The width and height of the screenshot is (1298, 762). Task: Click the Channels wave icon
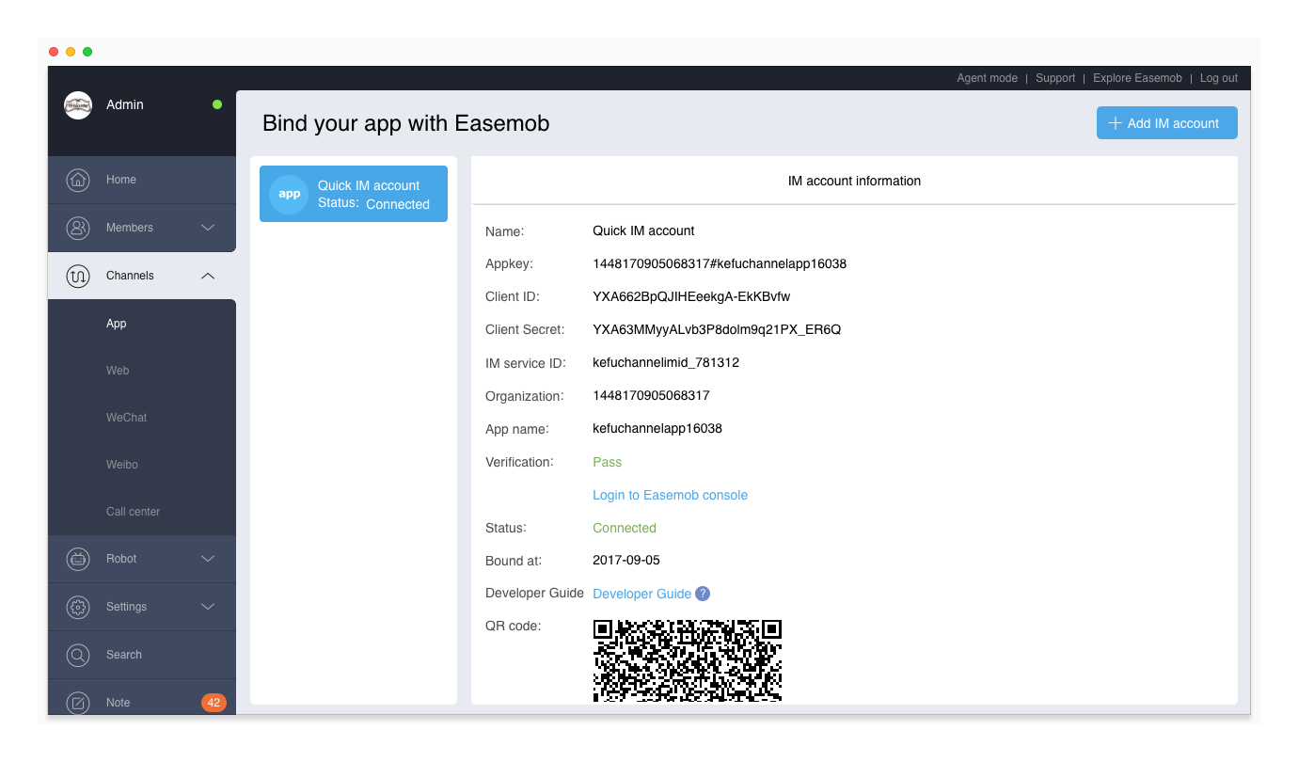[x=78, y=276]
